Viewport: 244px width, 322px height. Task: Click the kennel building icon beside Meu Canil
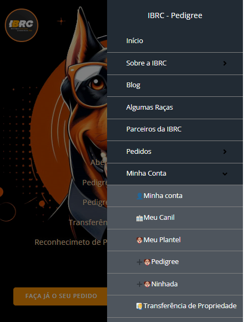140,218
